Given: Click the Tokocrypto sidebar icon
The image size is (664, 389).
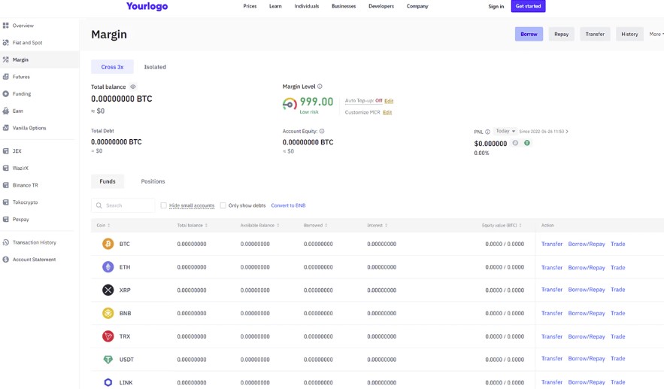Looking at the screenshot, I should (x=5, y=202).
